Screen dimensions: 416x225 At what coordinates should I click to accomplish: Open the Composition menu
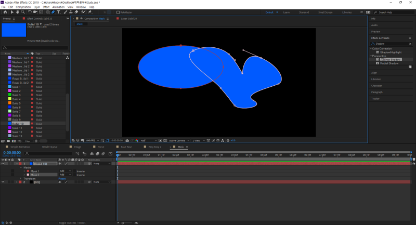(23, 7)
